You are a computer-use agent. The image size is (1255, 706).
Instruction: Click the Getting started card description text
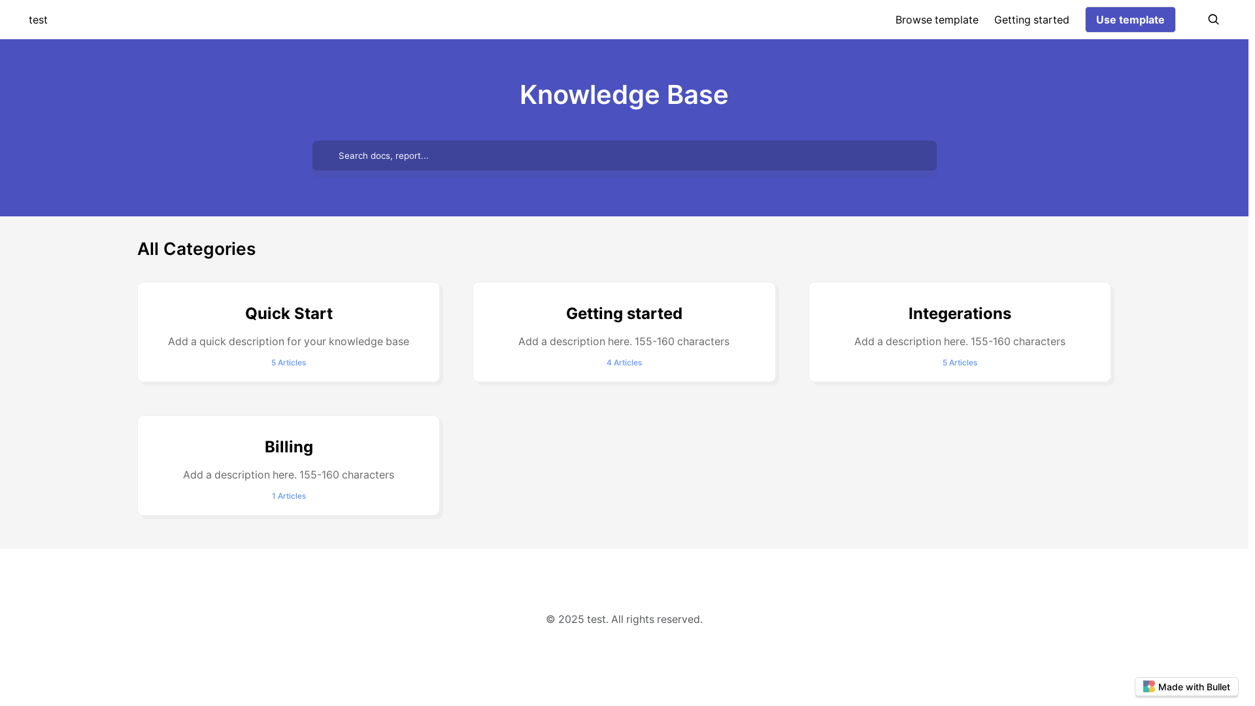pos(624,341)
